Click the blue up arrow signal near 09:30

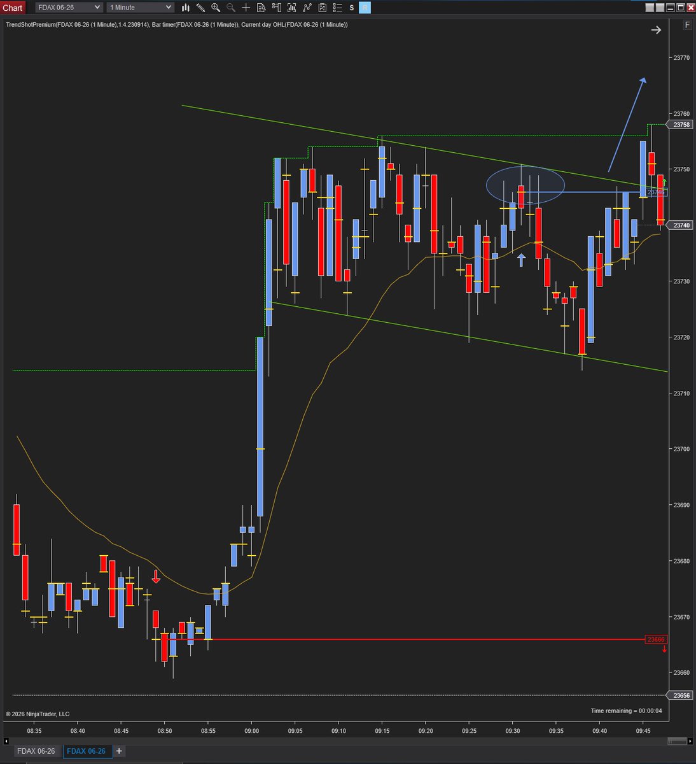[521, 260]
